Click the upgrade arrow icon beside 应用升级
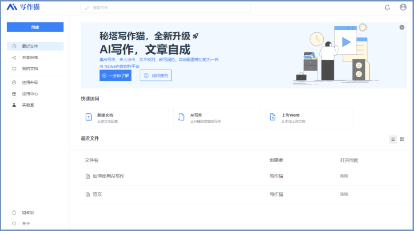 click(14, 83)
